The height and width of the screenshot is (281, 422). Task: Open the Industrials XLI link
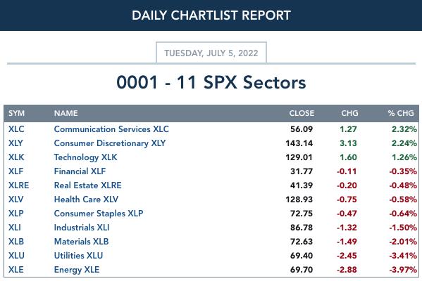pyautogui.click(x=82, y=228)
